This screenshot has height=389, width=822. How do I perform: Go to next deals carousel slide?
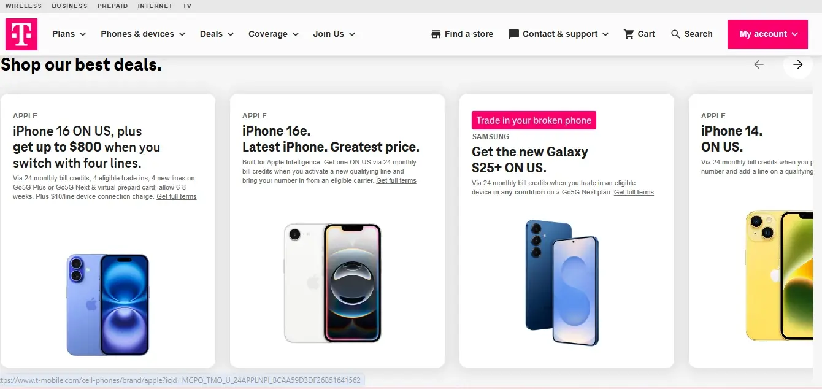coord(797,64)
